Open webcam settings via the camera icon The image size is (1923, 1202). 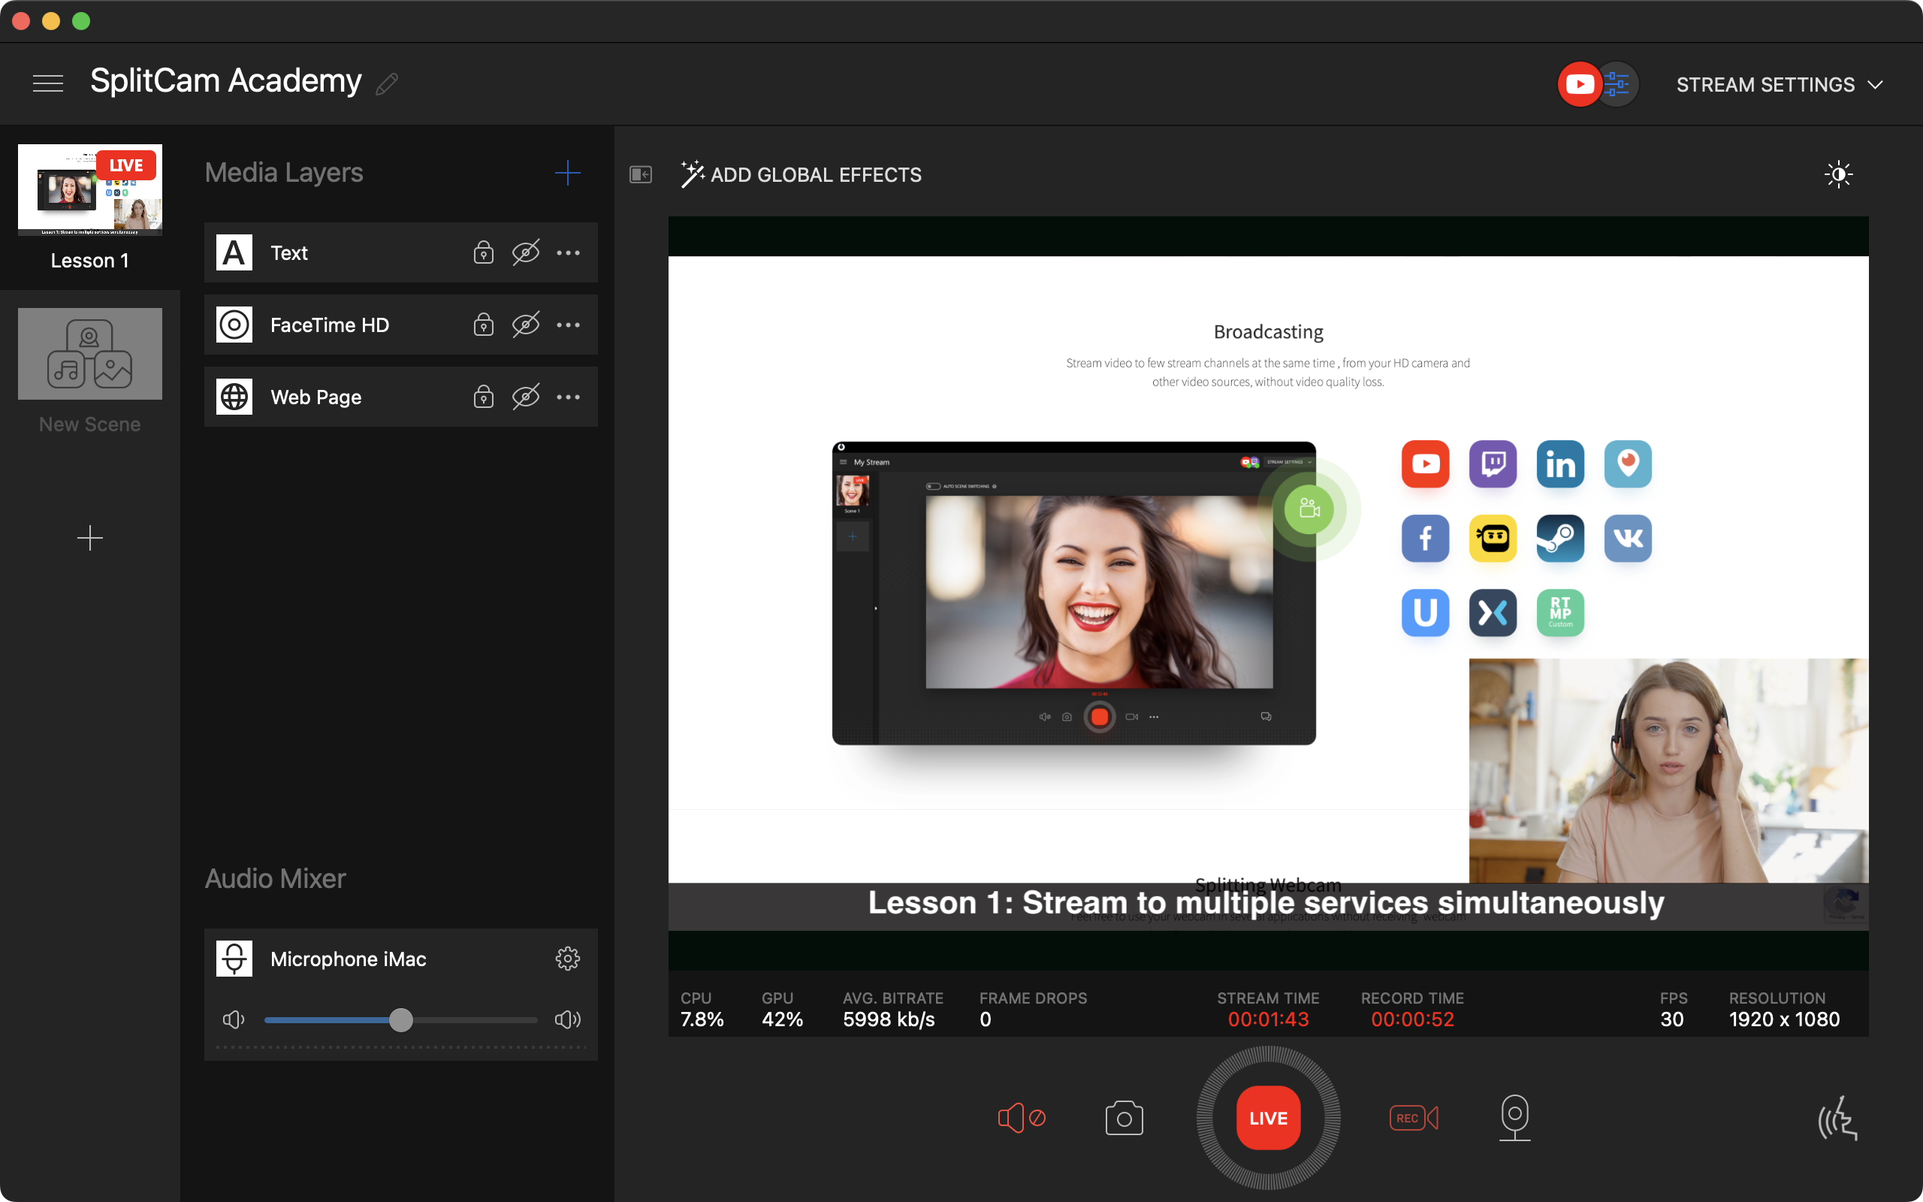click(x=1516, y=1117)
